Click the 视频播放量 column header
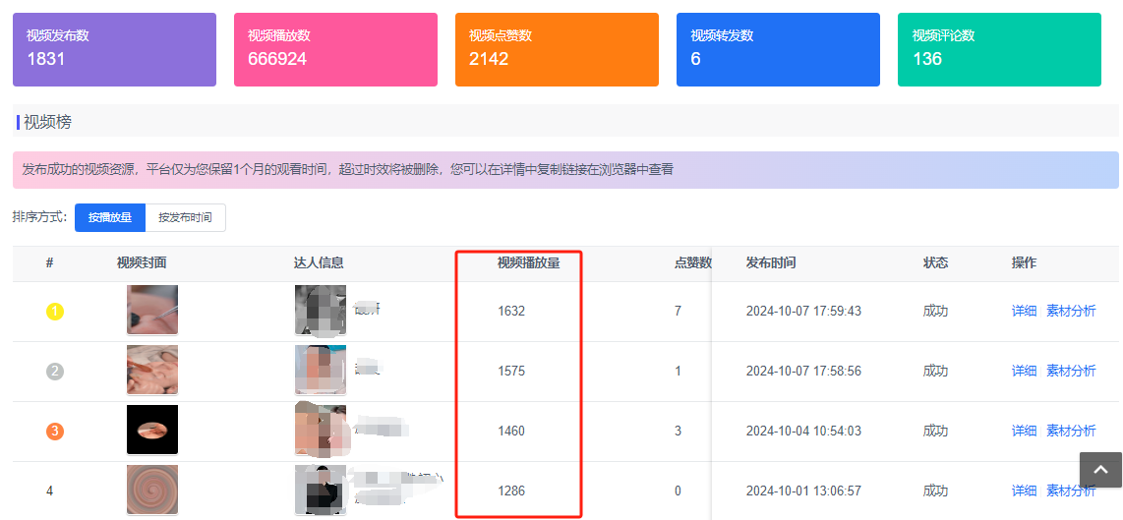The image size is (1123, 520). point(528,263)
